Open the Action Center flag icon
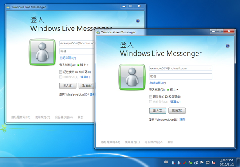This screenshot has width=240, height=167. [202, 163]
